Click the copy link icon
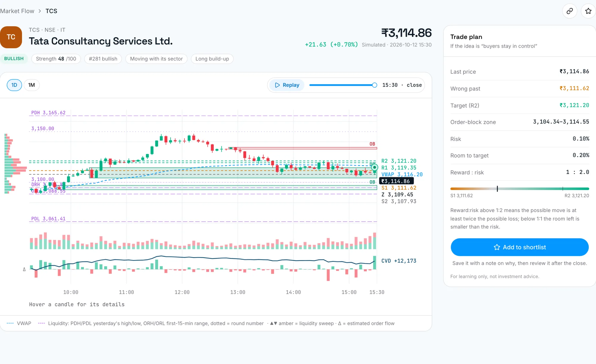The height and width of the screenshot is (364, 596). [569, 11]
